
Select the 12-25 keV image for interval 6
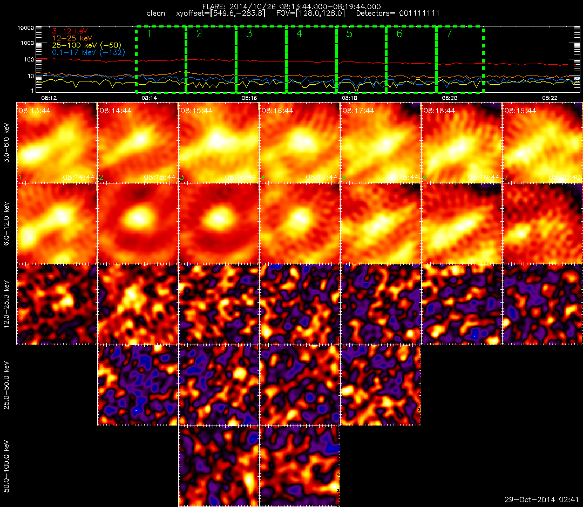[x=462, y=304]
